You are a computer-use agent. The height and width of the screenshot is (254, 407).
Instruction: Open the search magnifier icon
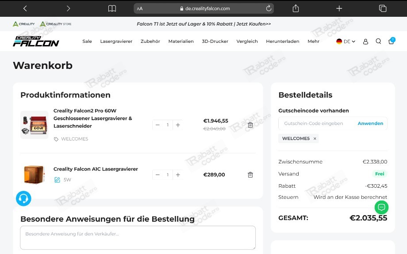point(378,41)
